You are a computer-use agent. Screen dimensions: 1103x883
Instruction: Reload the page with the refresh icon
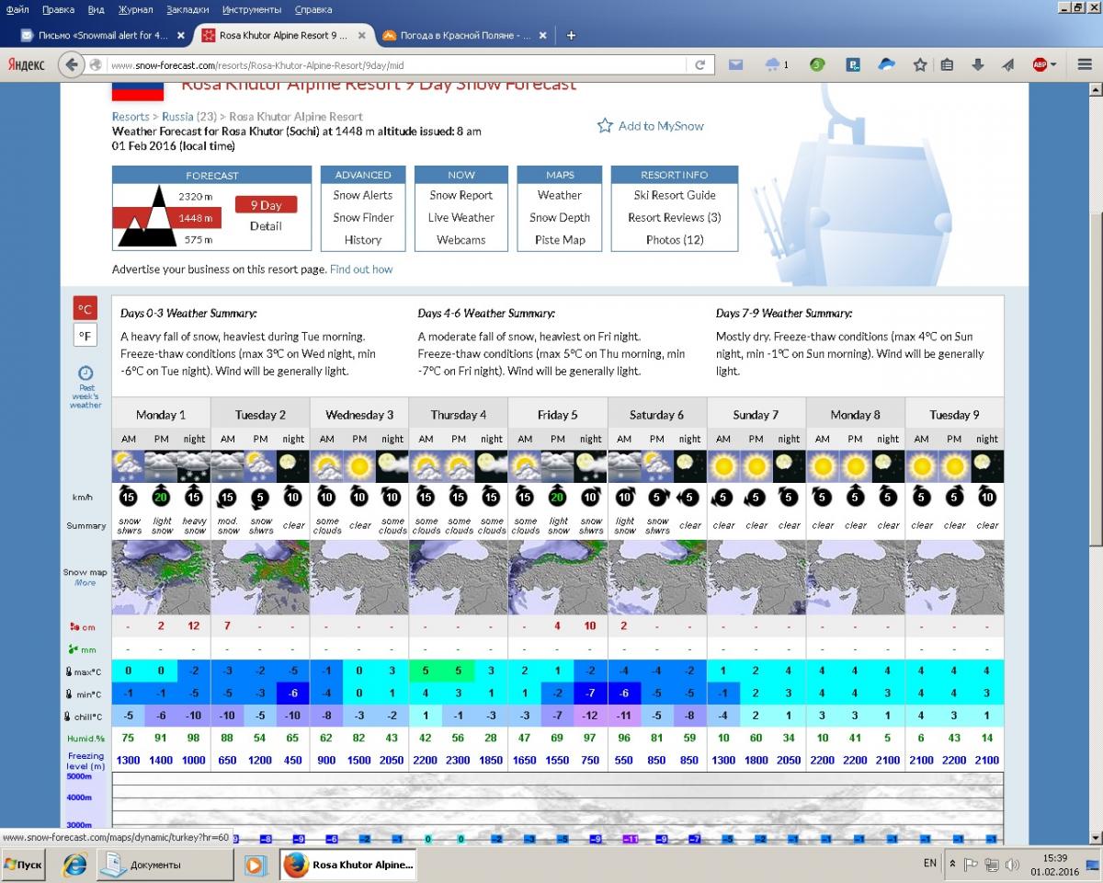pyautogui.click(x=700, y=65)
